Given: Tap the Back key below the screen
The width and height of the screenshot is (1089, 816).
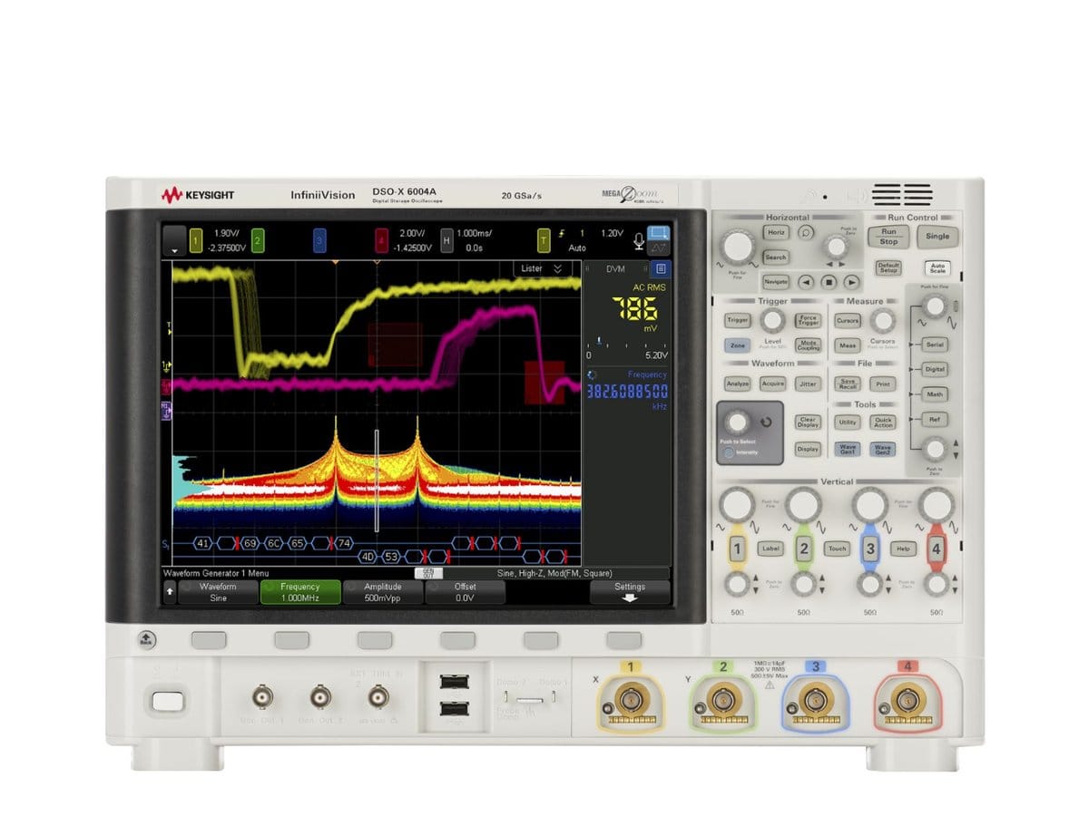Looking at the screenshot, I should 146,640.
